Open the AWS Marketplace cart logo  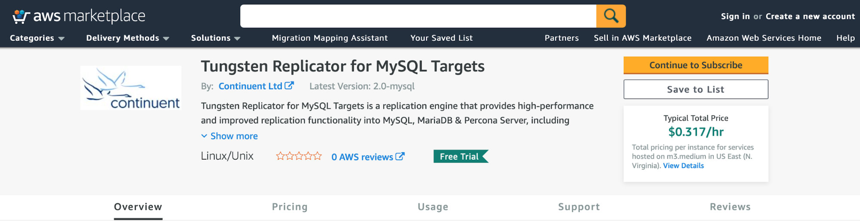point(79,16)
